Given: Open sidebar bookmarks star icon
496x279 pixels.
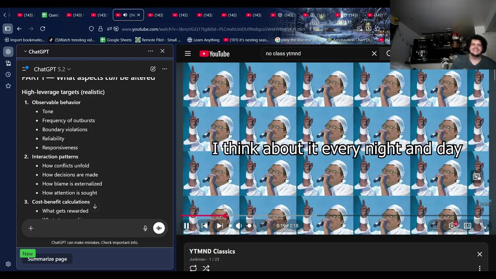Looking at the screenshot, I should (x=8, y=86).
